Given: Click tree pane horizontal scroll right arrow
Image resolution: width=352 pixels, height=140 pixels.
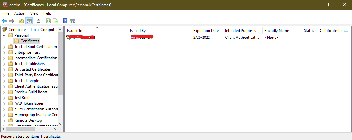Looking at the screenshot, I should coord(54,129).
